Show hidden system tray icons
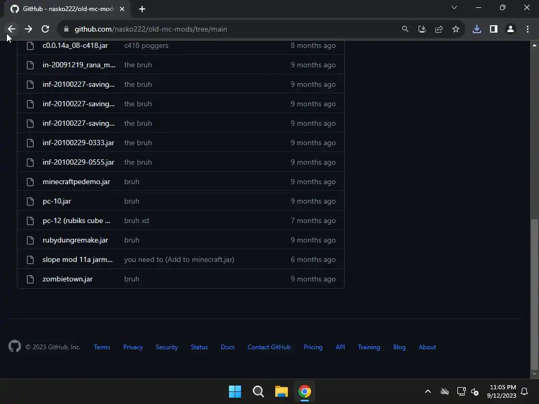 pyautogui.click(x=428, y=391)
